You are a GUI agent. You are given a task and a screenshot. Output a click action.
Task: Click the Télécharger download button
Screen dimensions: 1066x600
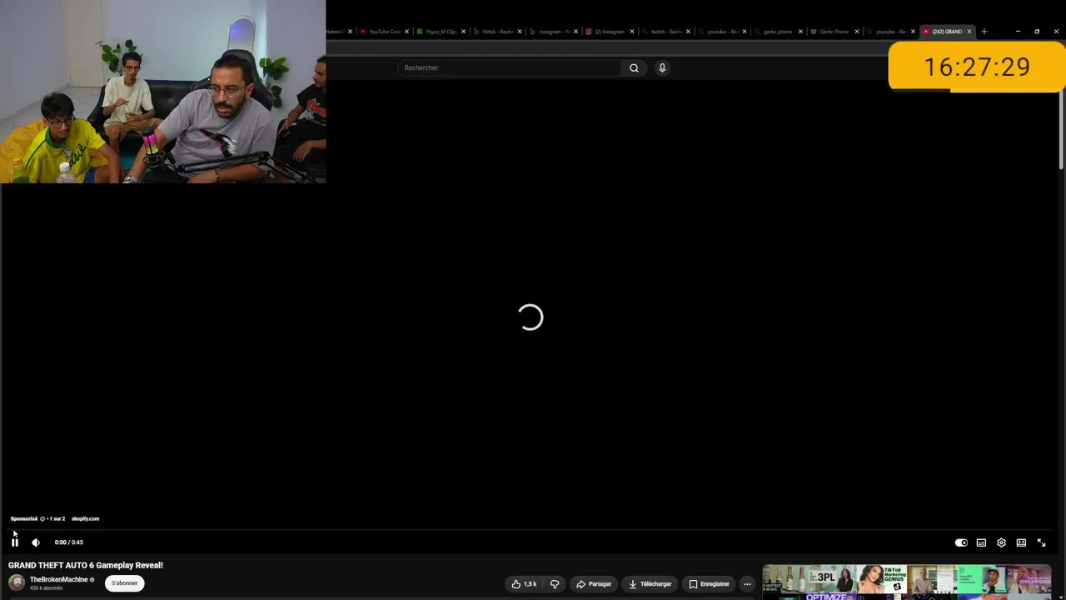pyautogui.click(x=650, y=584)
